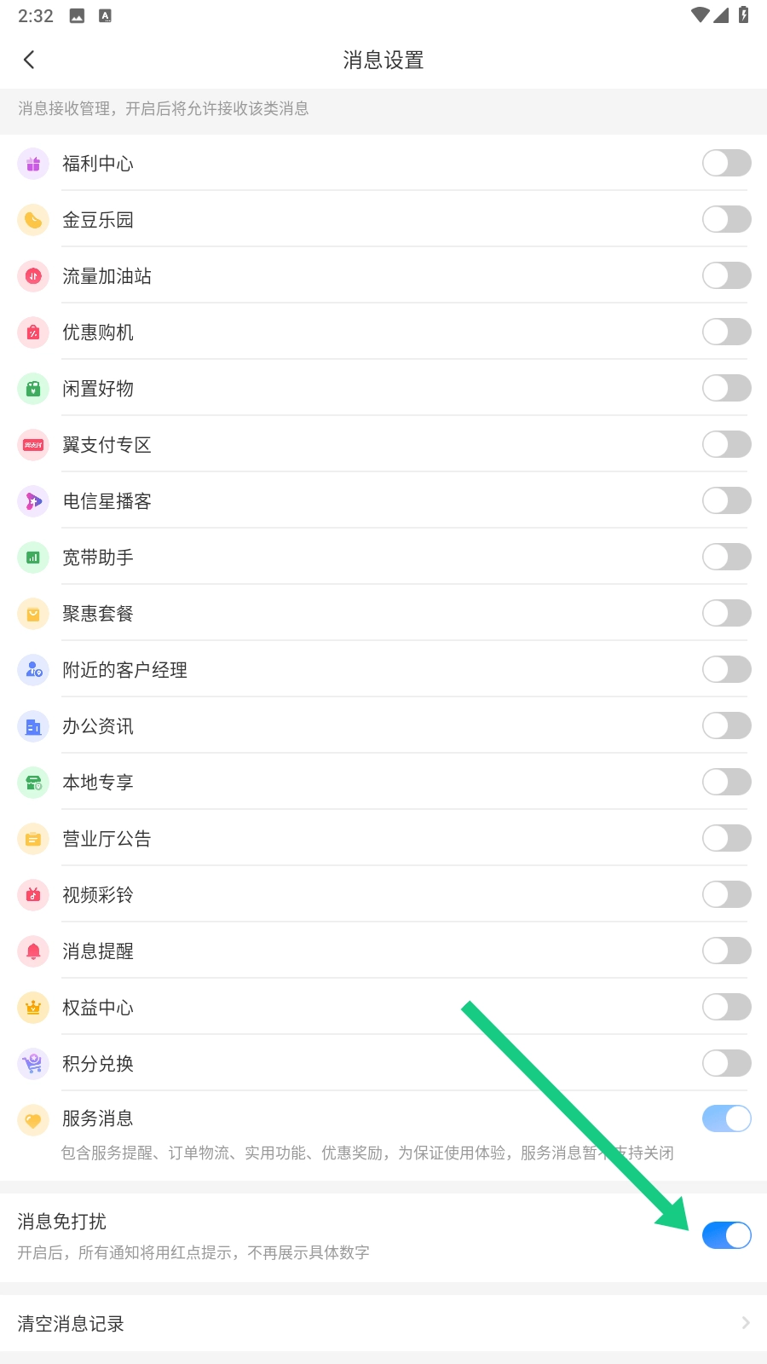Enable the 流量加油站 message toggle
This screenshot has height=1364, width=767.
[x=726, y=276]
